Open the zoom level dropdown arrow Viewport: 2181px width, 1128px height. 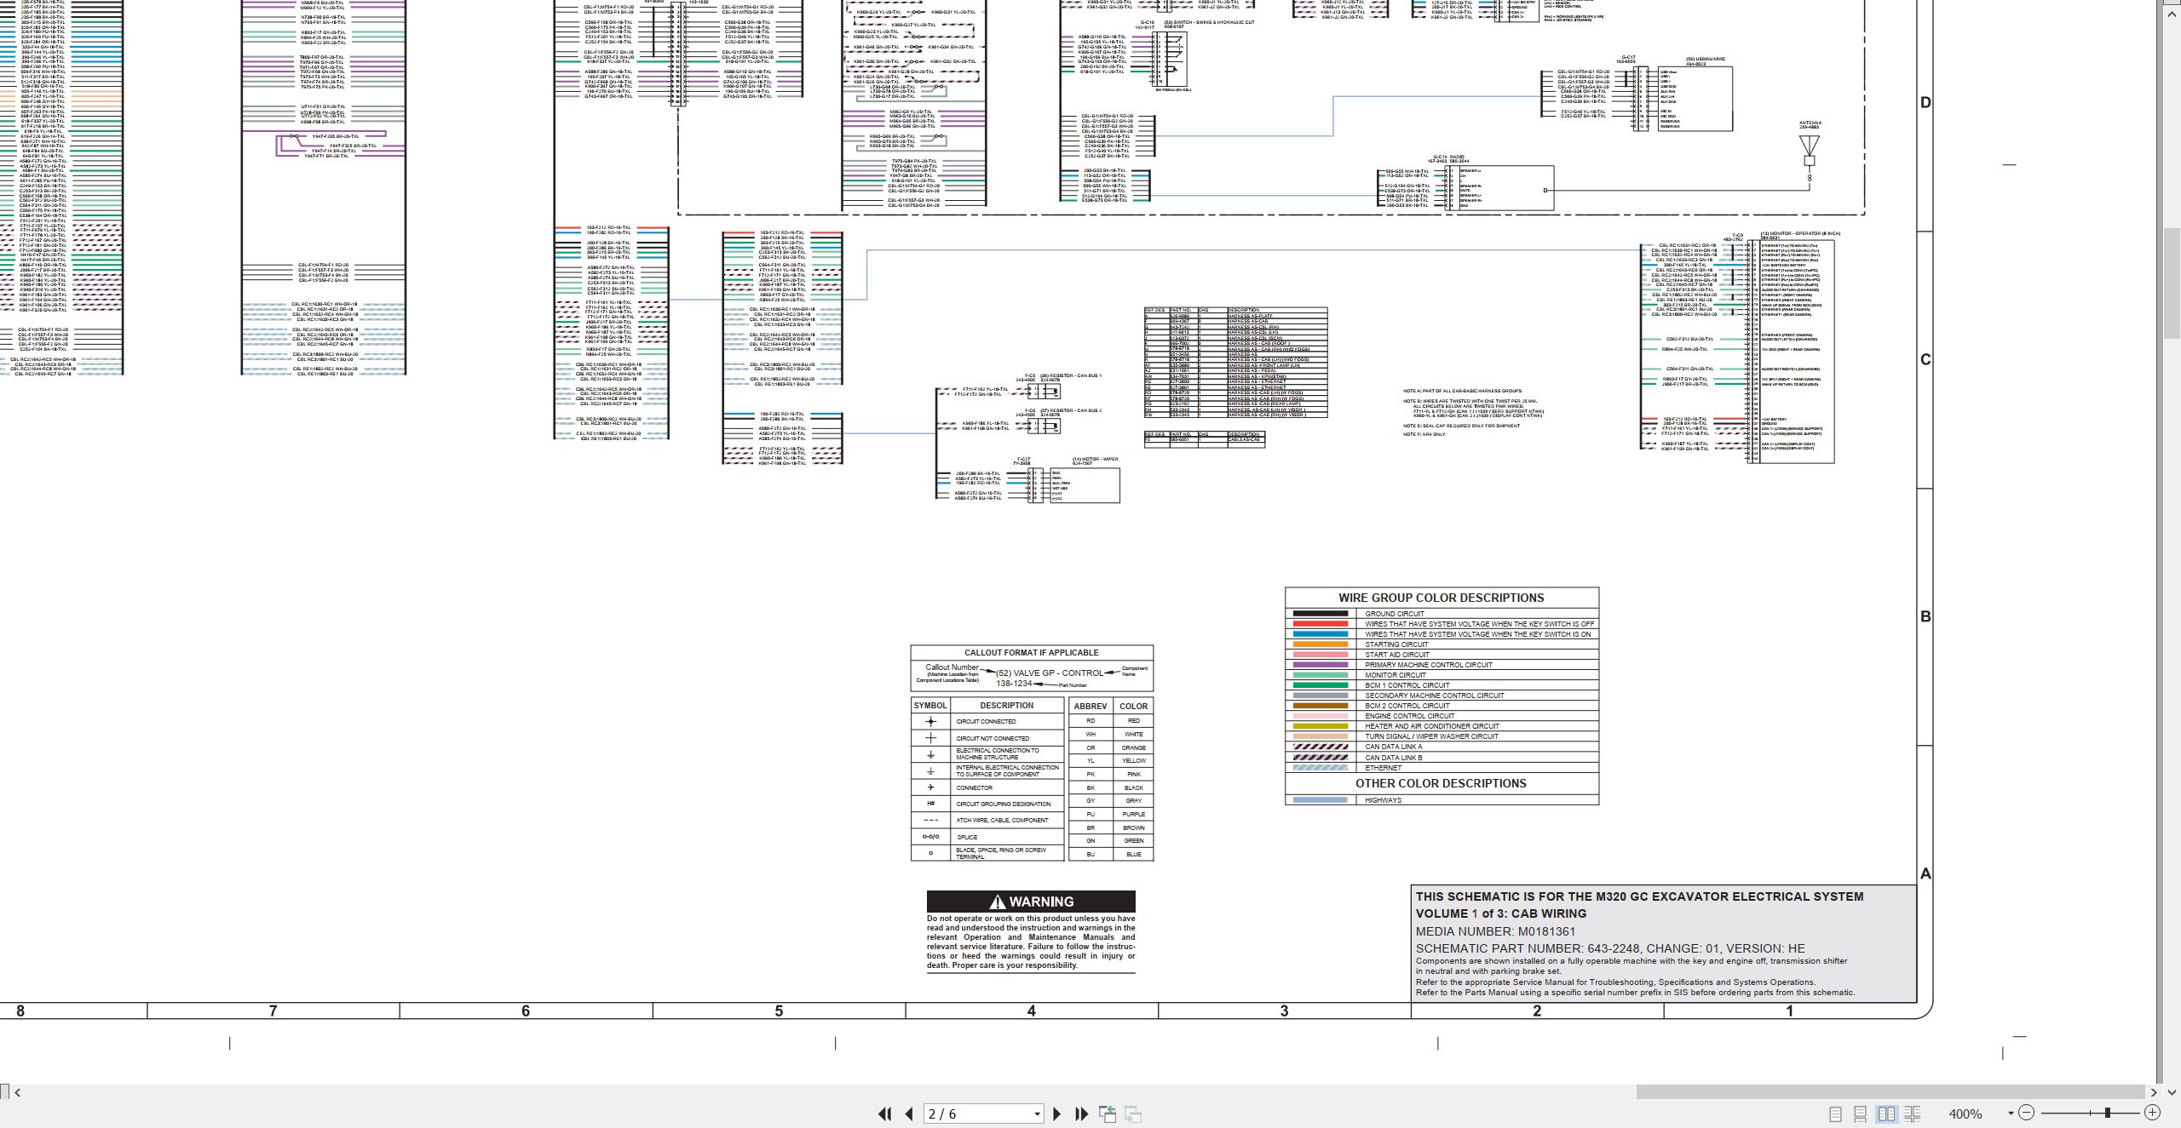(x=2011, y=1113)
